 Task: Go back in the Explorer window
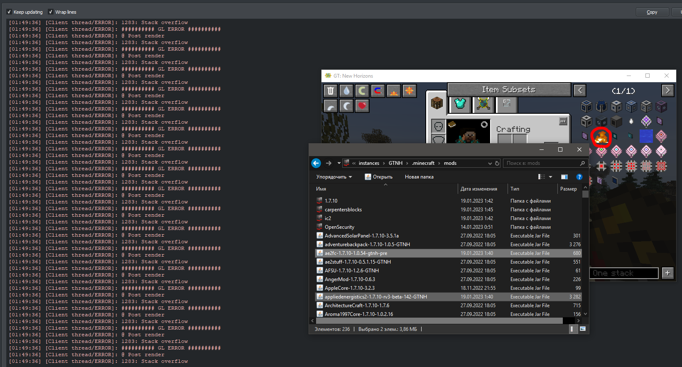tap(316, 163)
